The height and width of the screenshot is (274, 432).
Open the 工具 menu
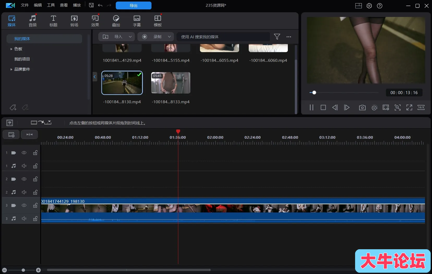click(51, 5)
